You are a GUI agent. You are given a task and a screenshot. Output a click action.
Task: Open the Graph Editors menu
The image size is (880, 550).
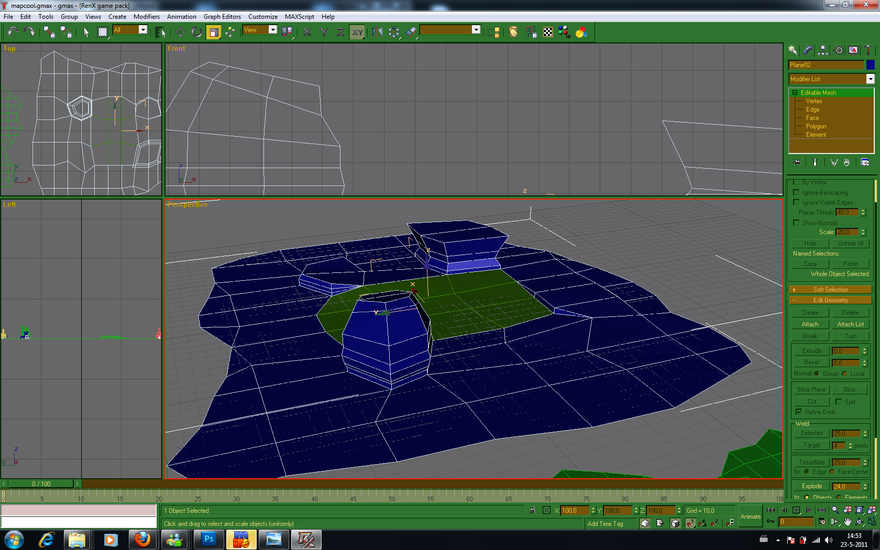coord(222,17)
